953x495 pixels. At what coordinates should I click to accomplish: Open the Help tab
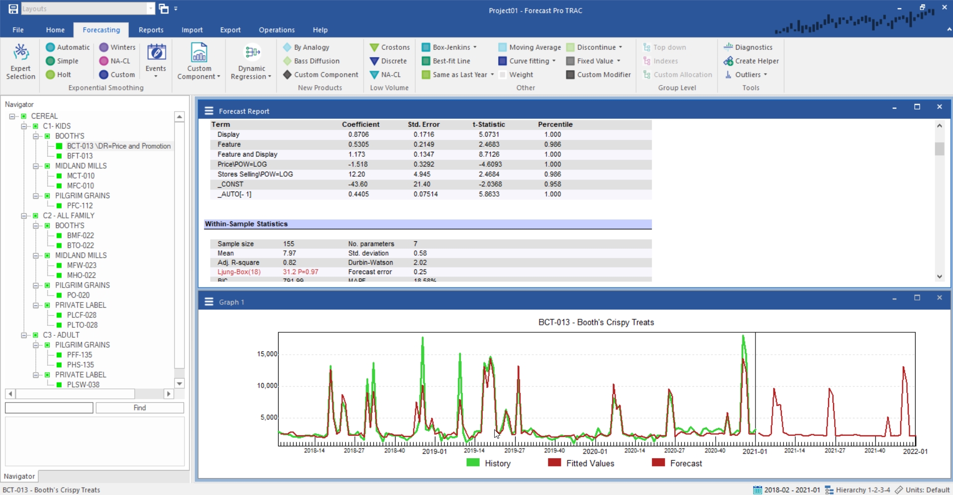(320, 30)
